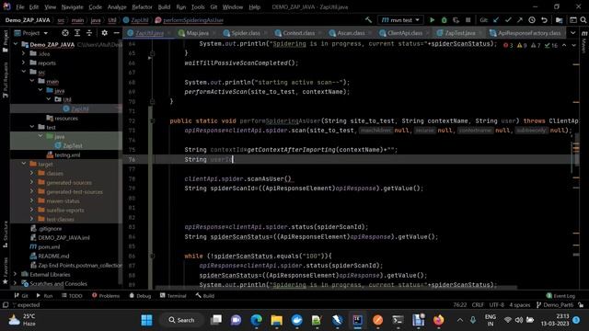Select opened file locate icon in Project panel

pyautogui.click(x=65, y=33)
